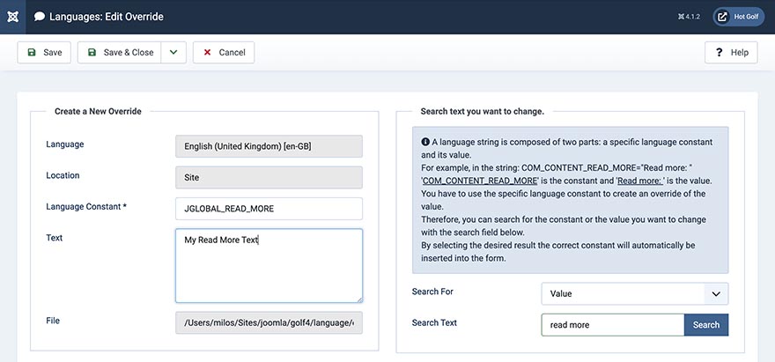Screen dimensions: 775x362
Task: Click the blue Search button
Action: [x=706, y=325]
